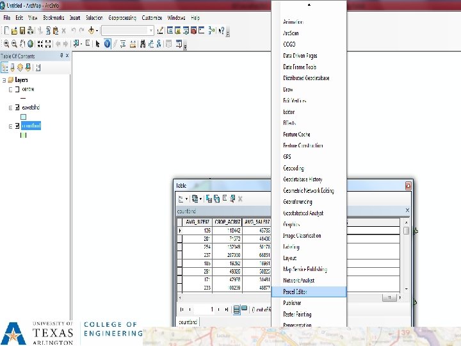Screen dimensions: 461x346
Task: Uncheck the countbnd layer checkbox
Action: pos(17,126)
